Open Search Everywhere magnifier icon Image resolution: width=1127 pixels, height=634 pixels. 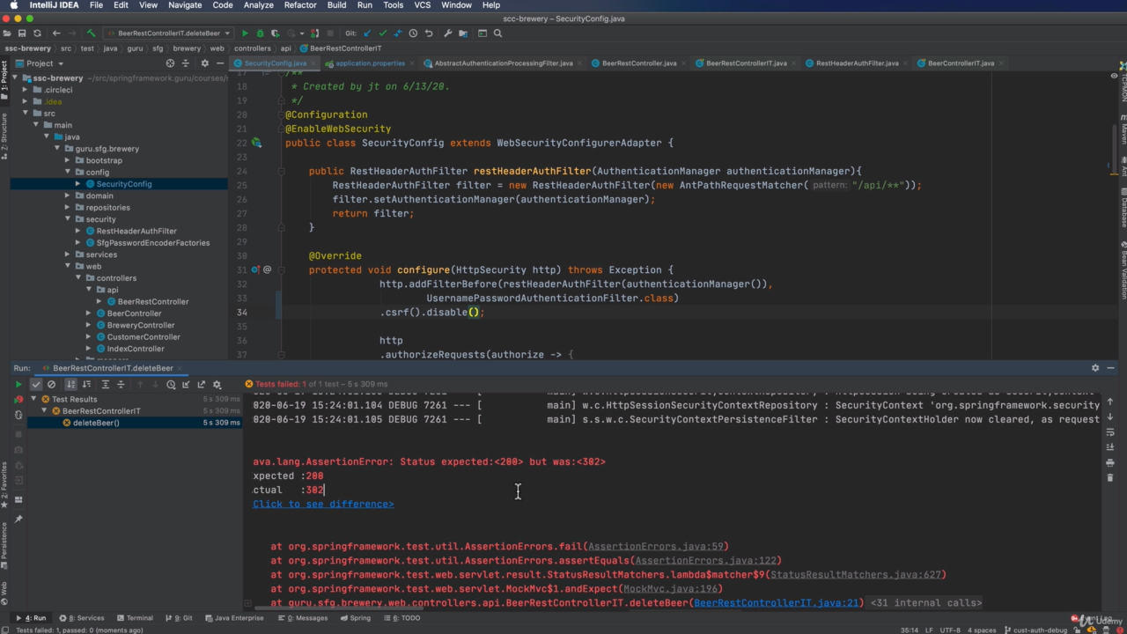[x=497, y=33]
